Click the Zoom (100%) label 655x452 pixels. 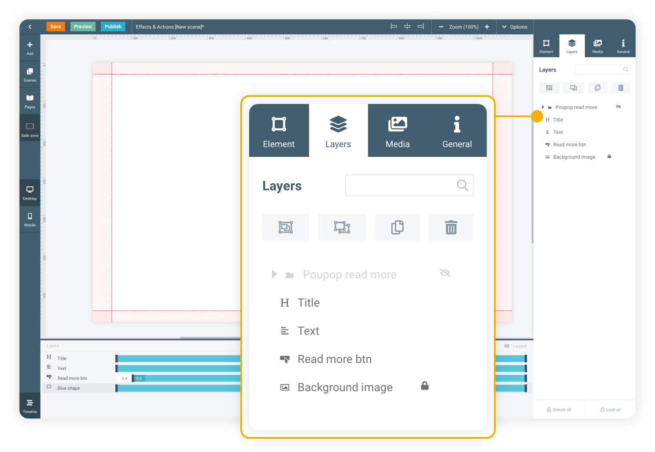tap(464, 27)
